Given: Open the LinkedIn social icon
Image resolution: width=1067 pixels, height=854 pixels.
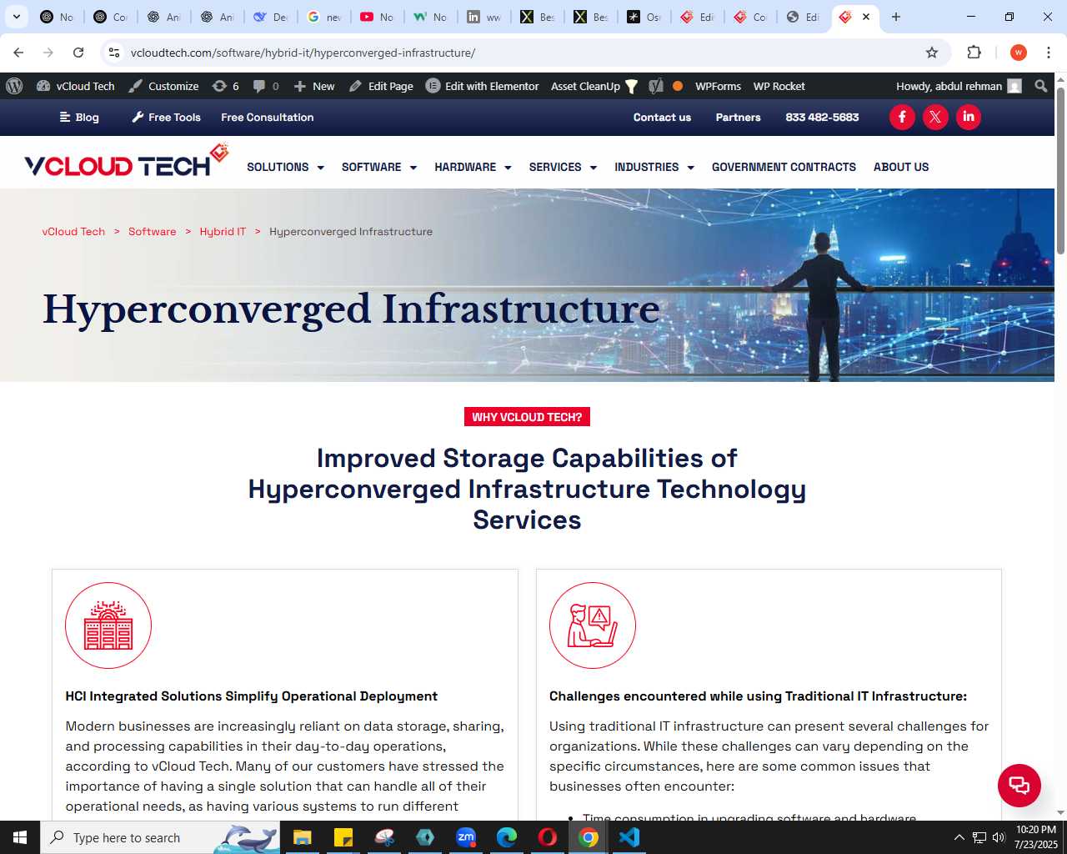Looking at the screenshot, I should tap(969, 117).
